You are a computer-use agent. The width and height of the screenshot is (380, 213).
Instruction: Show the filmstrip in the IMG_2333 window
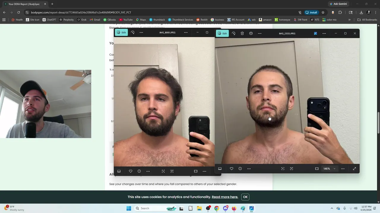pyautogui.click(x=220, y=169)
